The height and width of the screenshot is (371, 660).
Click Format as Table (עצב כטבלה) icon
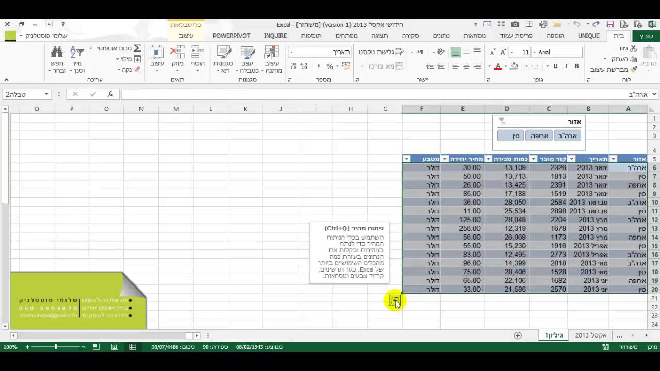pos(247,53)
